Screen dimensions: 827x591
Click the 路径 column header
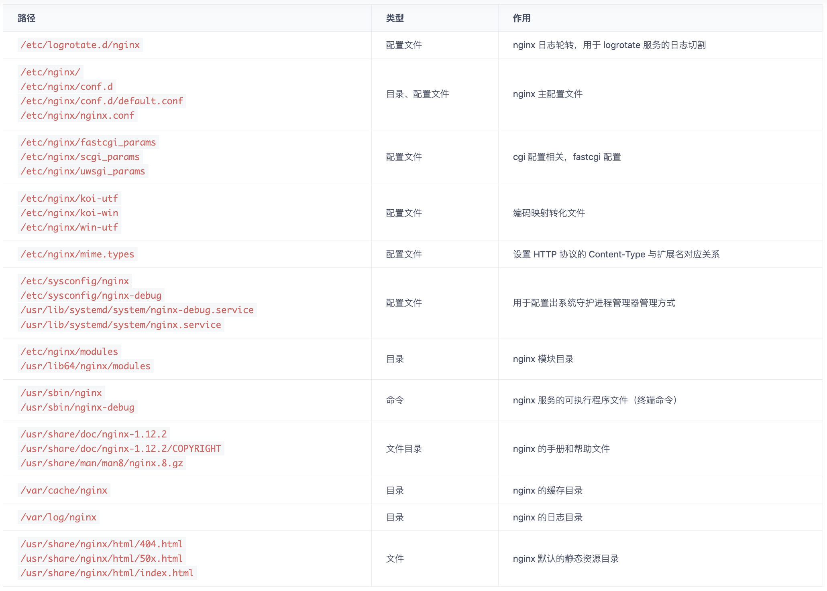pos(26,18)
